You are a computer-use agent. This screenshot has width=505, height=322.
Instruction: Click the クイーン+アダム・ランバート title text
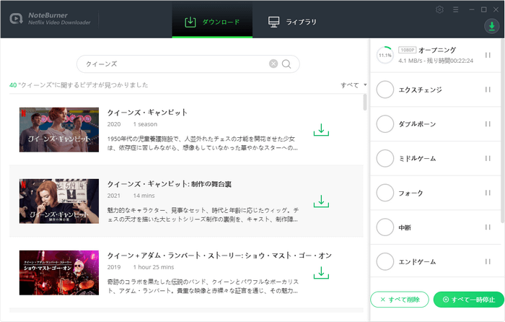point(219,256)
